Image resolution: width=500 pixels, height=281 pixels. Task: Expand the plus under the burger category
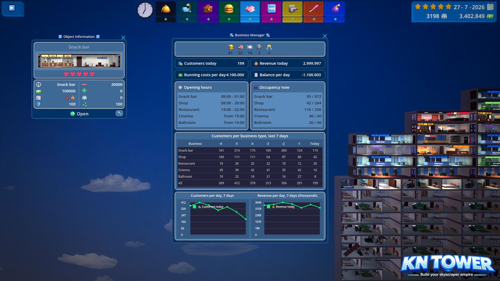coord(229,20)
